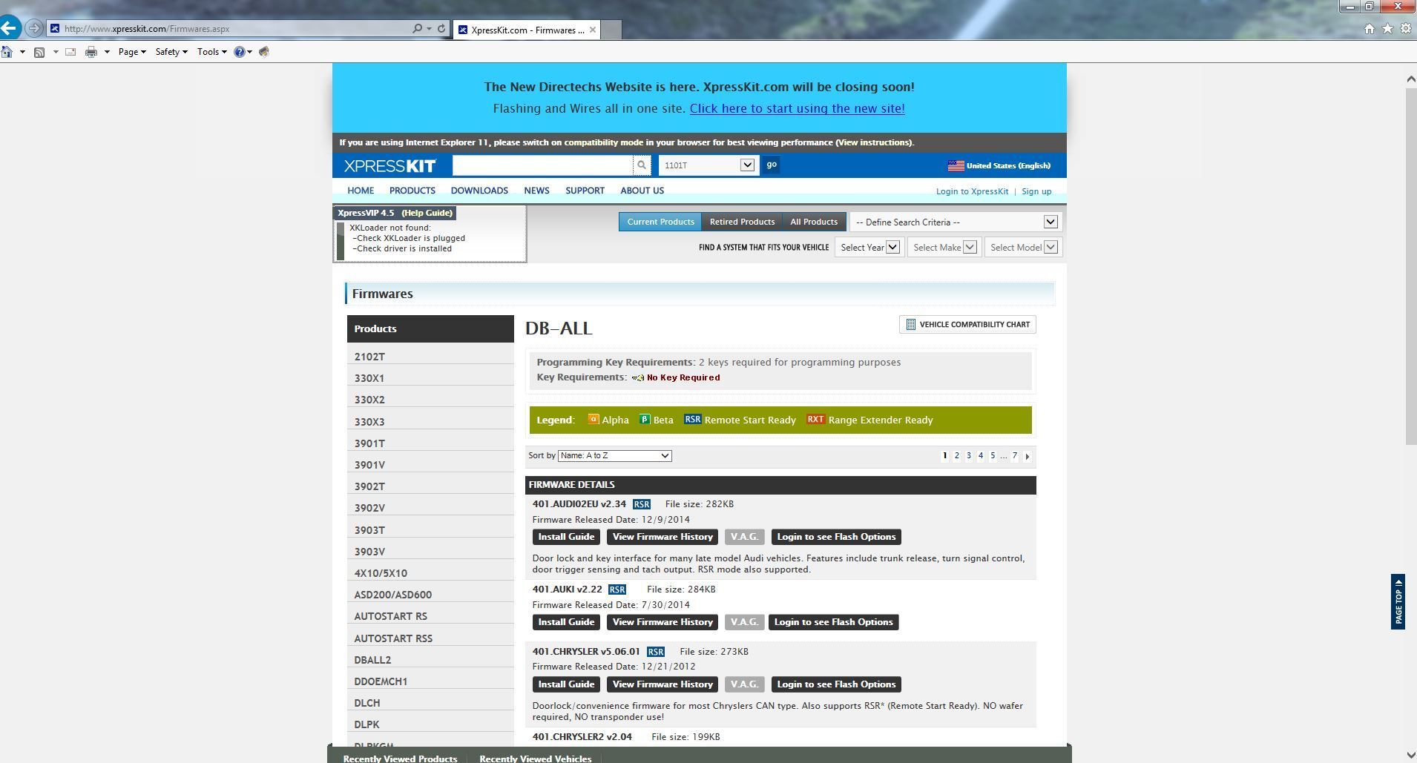
Task: Select 3901T in the Products list
Action: [369, 443]
